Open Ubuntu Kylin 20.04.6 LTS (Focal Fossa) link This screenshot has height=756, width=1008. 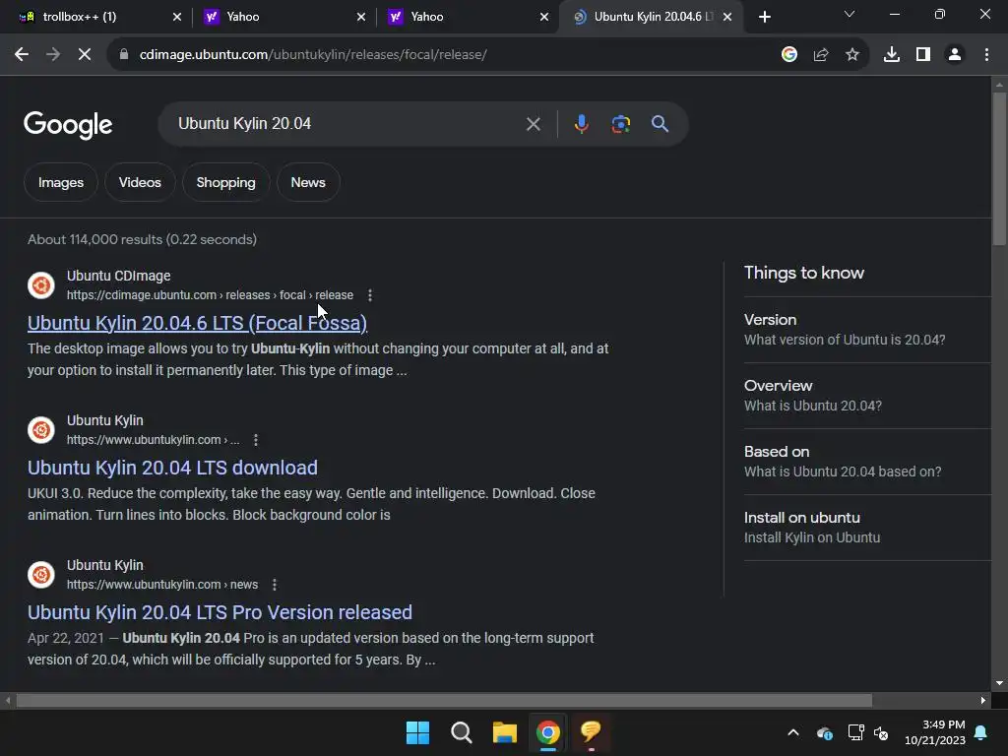pyautogui.click(x=197, y=323)
